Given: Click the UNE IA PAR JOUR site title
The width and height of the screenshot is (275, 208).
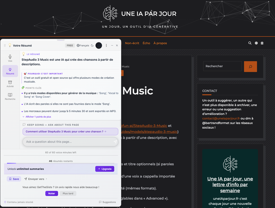Looking at the screenshot, I should pyautogui.click(x=149, y=14).
